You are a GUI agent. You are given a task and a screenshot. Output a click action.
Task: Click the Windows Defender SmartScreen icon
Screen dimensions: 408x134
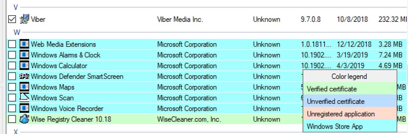24,76
